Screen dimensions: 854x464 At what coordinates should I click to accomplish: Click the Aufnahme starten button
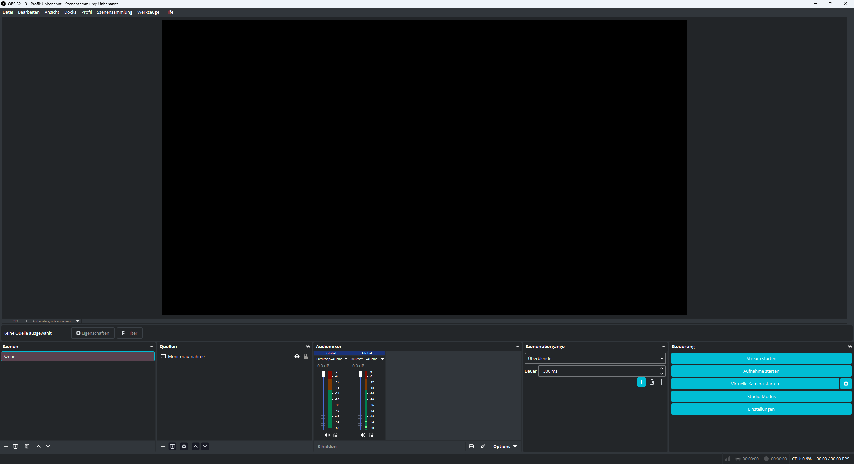click(761, 371)
